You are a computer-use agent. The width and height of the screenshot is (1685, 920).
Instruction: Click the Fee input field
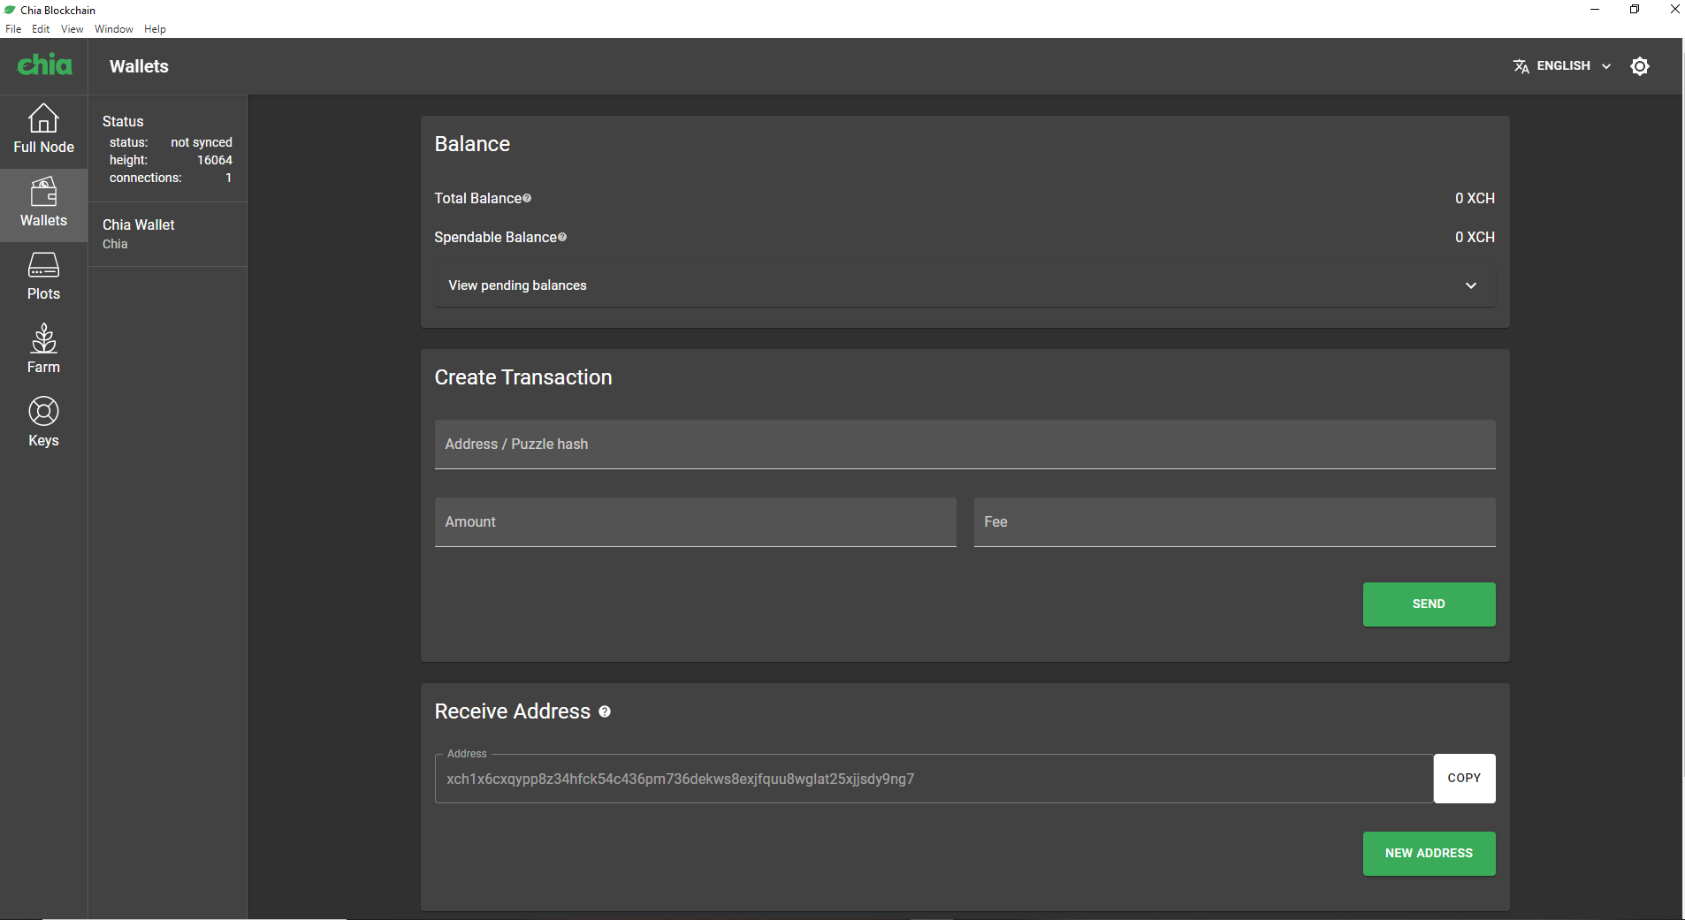tap(1234, 522)
